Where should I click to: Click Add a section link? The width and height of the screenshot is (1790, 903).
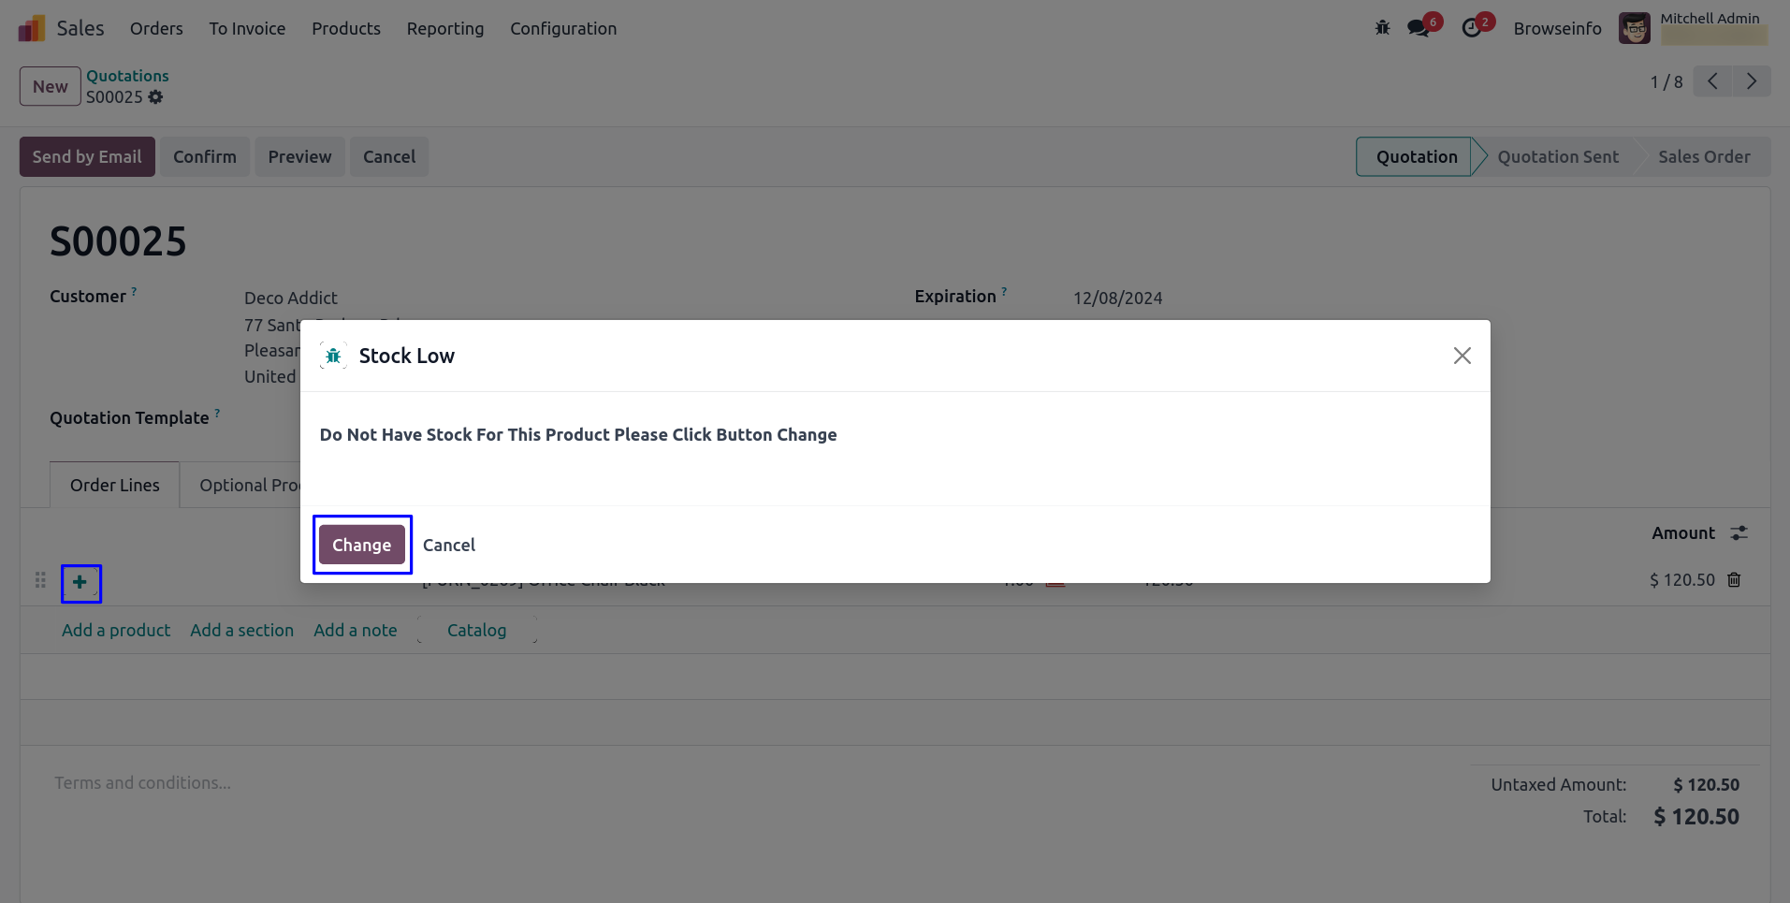(x=241, y=630)
